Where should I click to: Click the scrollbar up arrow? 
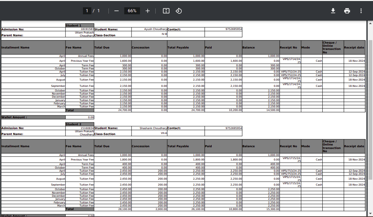pyautogui.click(x=371, y=23)
